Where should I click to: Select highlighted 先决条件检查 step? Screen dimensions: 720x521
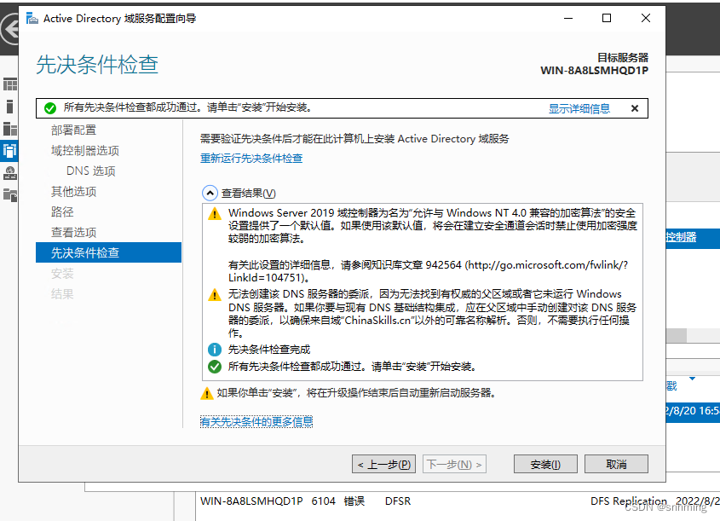coord(108,252)
